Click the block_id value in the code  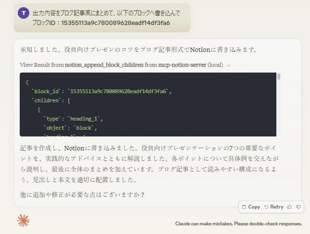point(118,91)
